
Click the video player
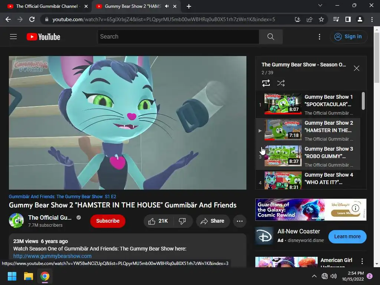click(x=128, y=122)
